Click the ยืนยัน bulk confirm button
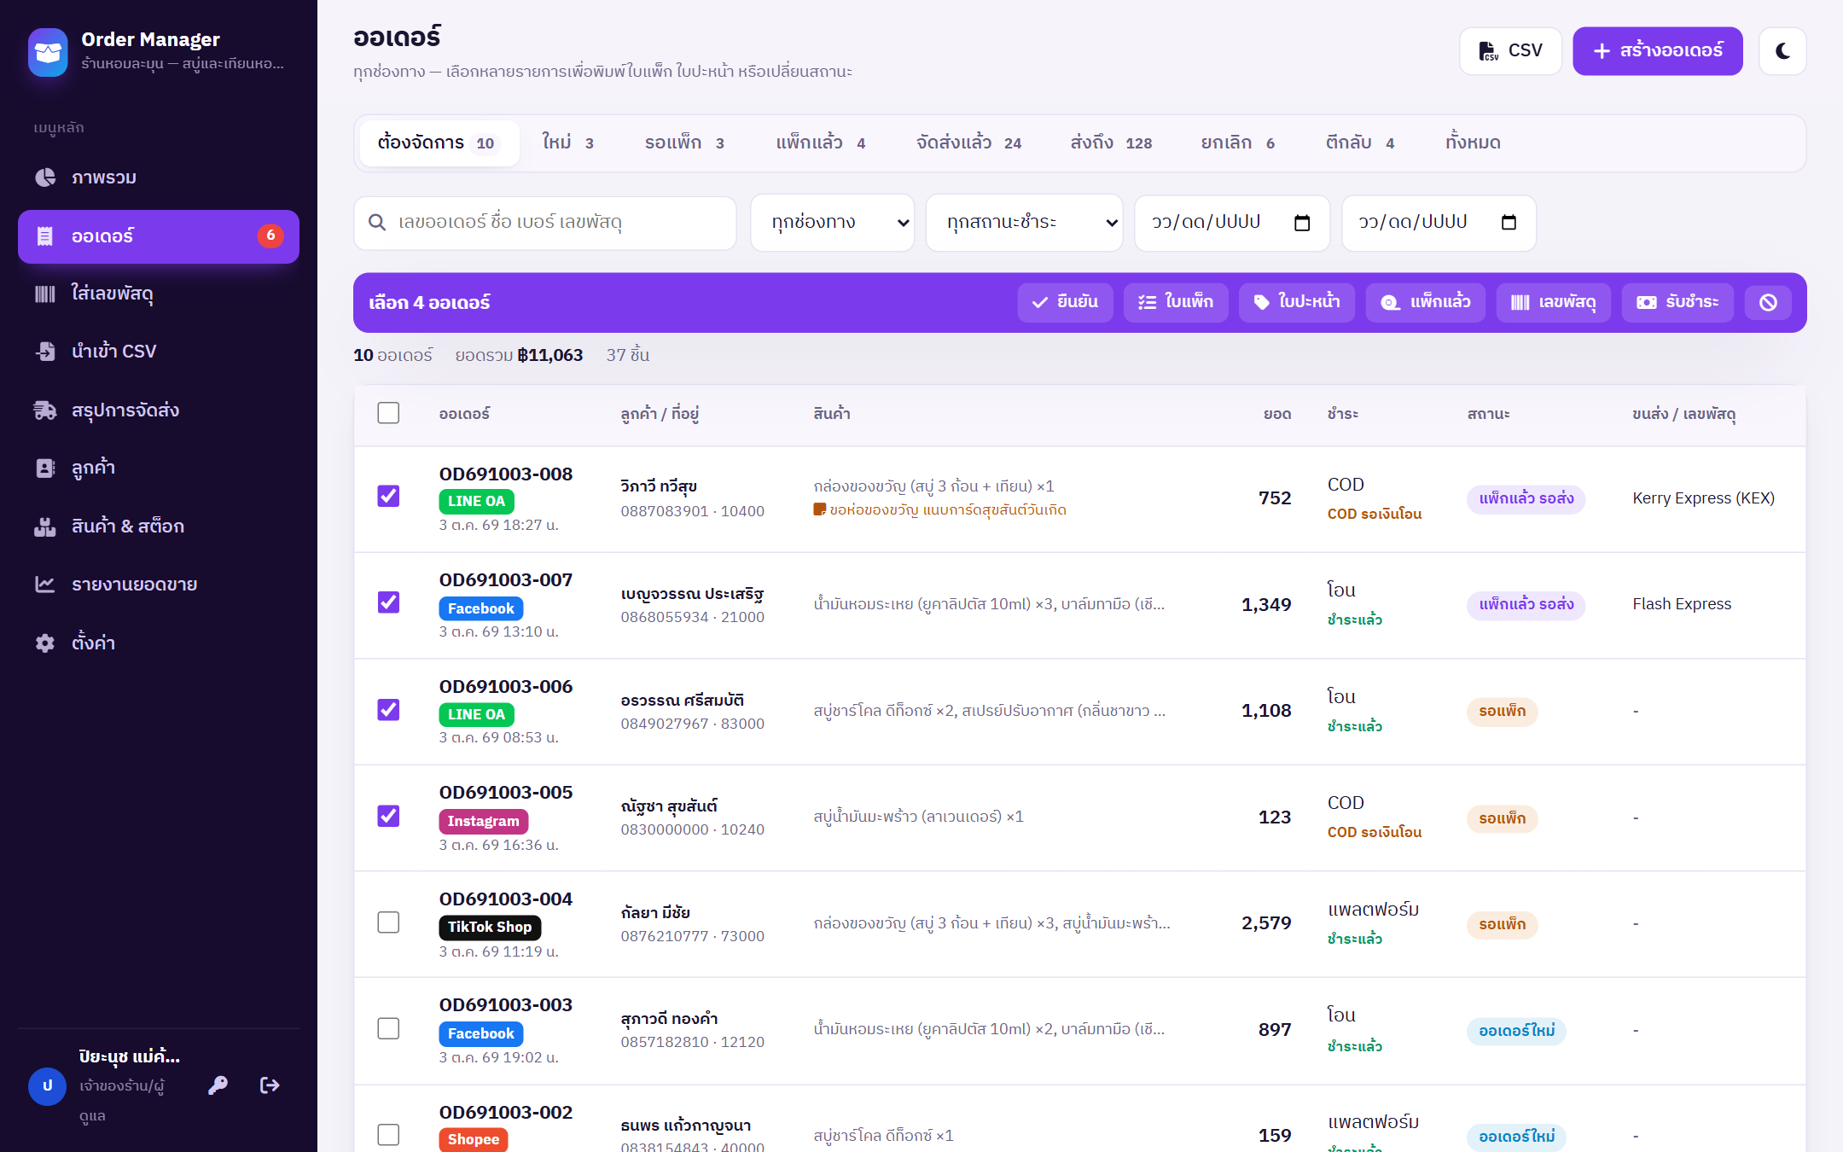This screenshot has width=1843, height=1152. tap(1065, 302)
